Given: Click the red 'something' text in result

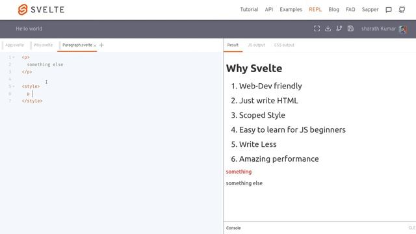Looking at the screenshot, I should (x=239, y=172).
